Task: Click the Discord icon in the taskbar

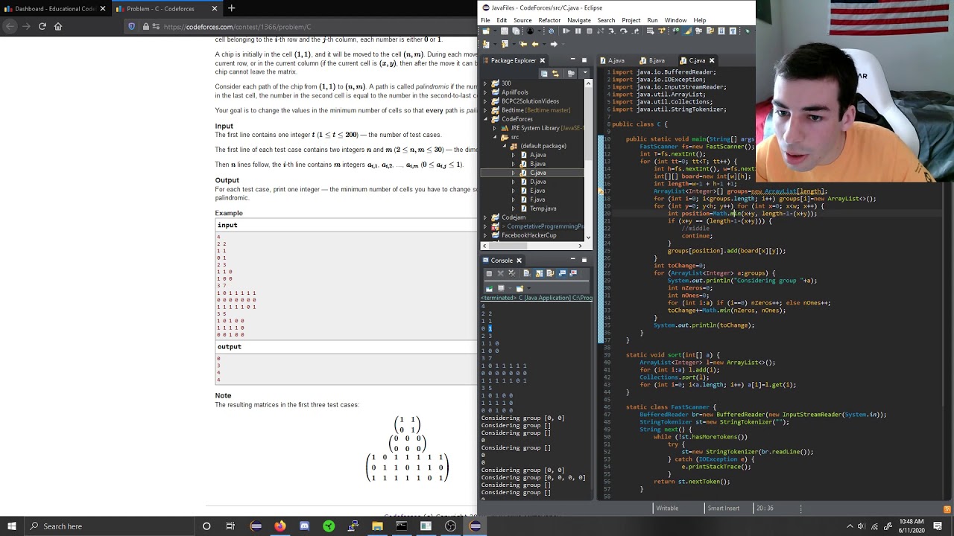Action: pyautogui.click(x=304, y=526)
